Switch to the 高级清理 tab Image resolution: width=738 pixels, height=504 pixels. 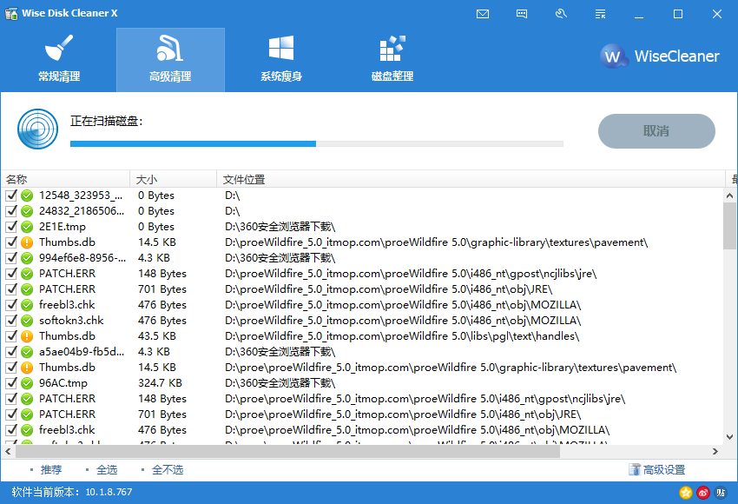point(170,59)
